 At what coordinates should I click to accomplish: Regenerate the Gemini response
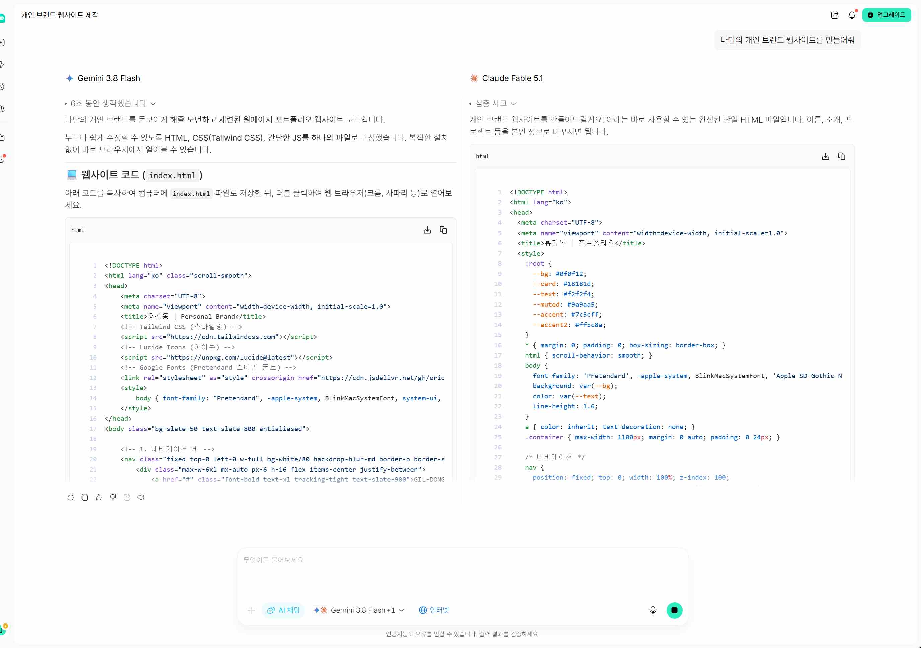pyautogui.click(x=71, y=498)
